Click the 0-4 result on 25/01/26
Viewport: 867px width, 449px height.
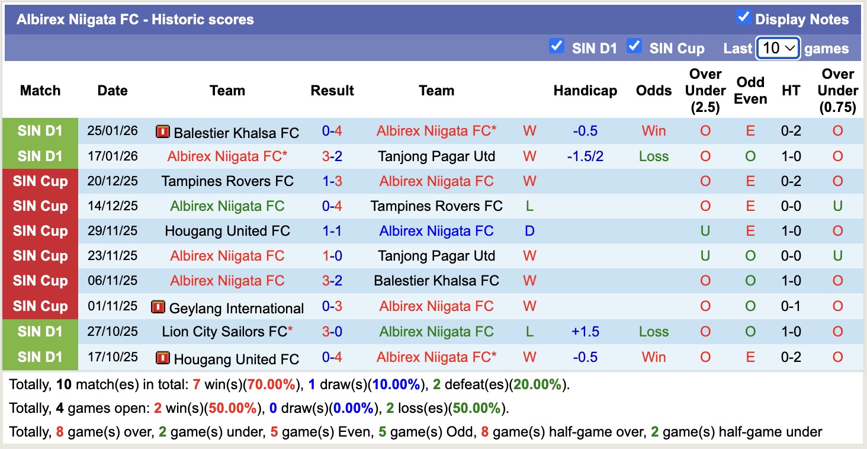pos(332,131)
